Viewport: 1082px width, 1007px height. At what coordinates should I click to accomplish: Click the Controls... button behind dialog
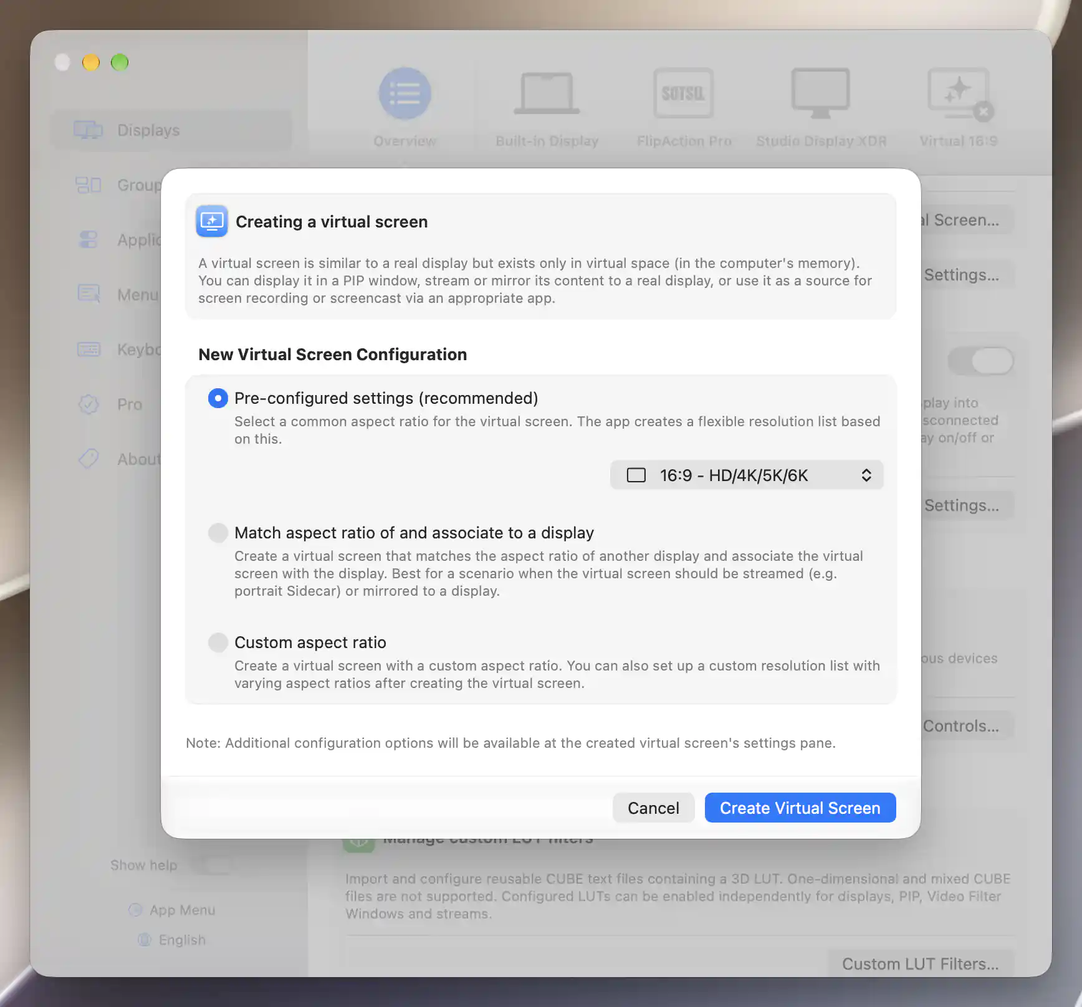[x=967, y=726]
